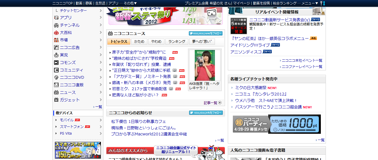Click chevron at right of 大百科 row

pos(100,33)
